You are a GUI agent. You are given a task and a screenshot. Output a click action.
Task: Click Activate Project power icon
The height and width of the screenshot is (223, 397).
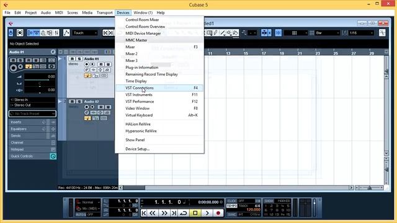pos(11,33)
